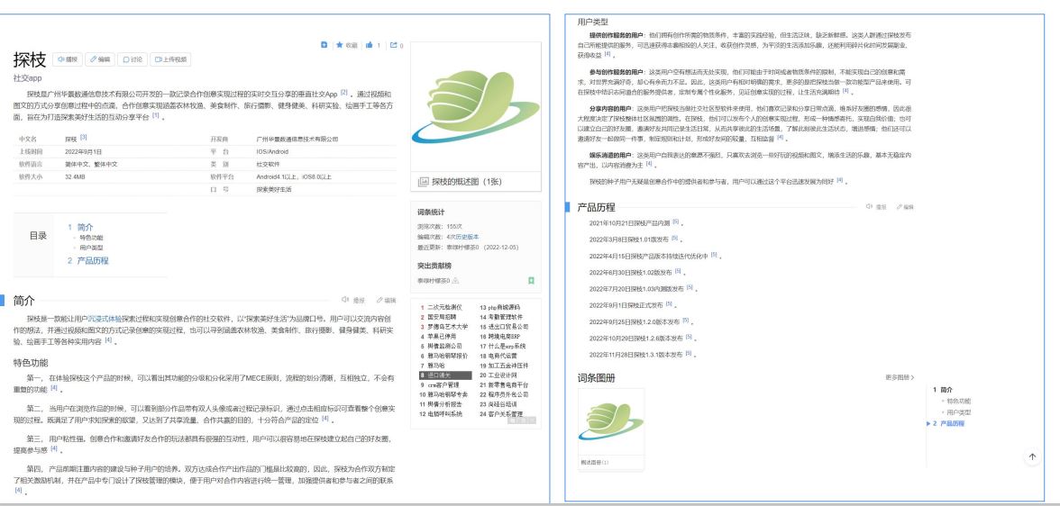This screenshot has width=1060, height=506.
Task: Click the 平台 value IOS/Android
Action: pos(272,152)
